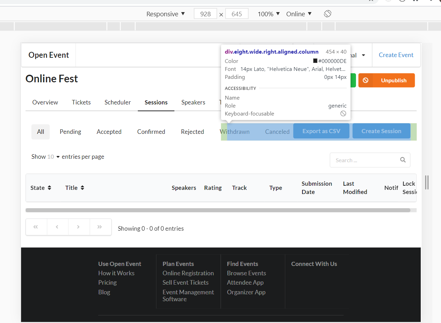Click previous page arrow icon
The width and height of the screenshot is (441, 323).
(57, 227)
